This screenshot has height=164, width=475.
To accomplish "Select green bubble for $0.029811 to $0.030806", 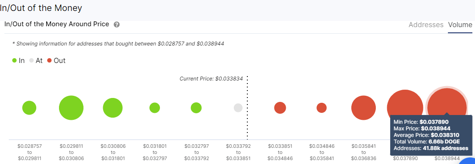I will [71, 108].
